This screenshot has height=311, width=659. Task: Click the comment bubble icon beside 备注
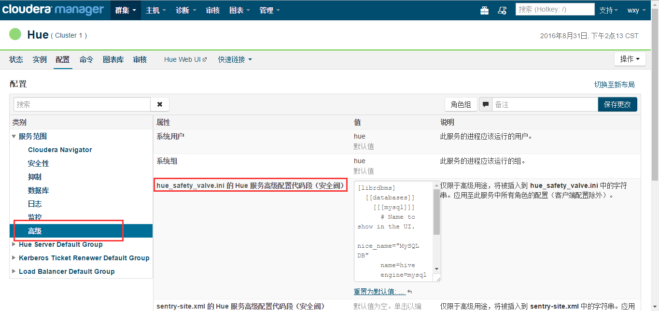tap(486, 104)
